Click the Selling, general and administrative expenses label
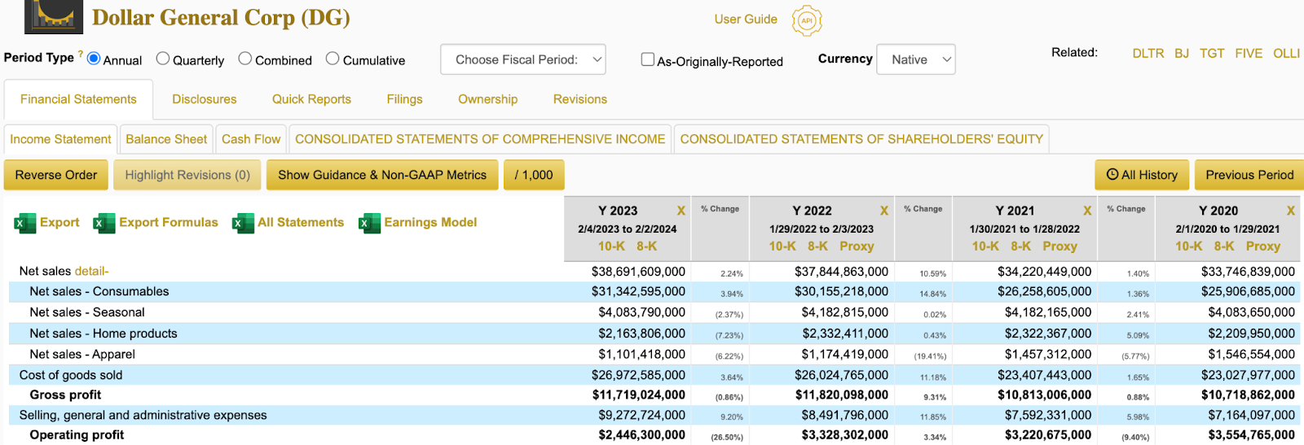This screenshot has height=445, width=1304. pos(143,416)
